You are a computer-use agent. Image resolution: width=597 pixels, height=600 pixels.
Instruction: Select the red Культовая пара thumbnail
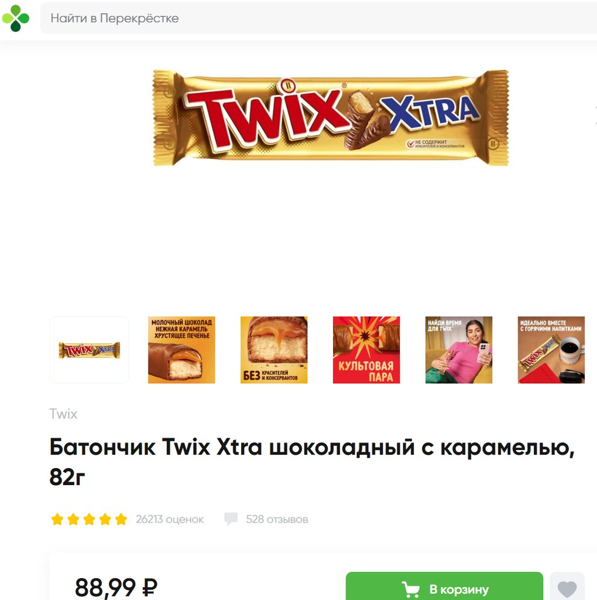[366, 350]
